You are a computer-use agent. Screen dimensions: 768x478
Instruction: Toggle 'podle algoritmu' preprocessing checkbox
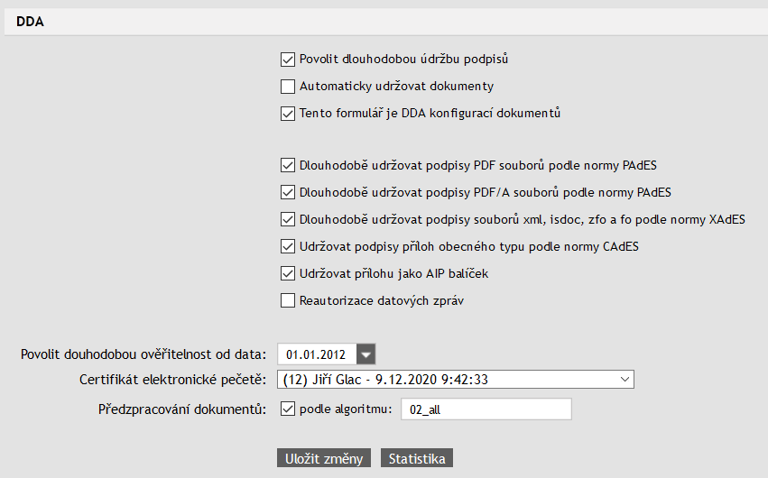point(288,409)
